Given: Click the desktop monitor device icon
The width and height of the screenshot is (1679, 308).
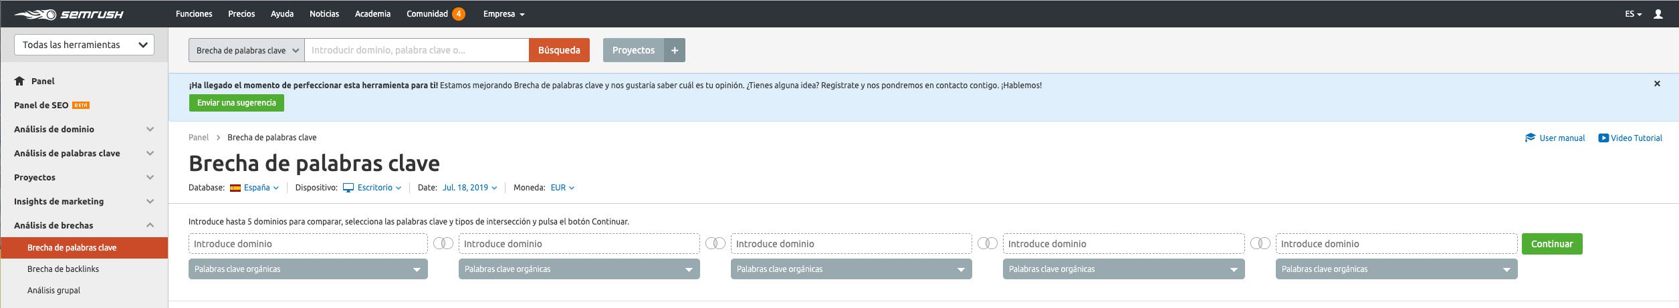Looking at the screenshot, I should (348, 188).
